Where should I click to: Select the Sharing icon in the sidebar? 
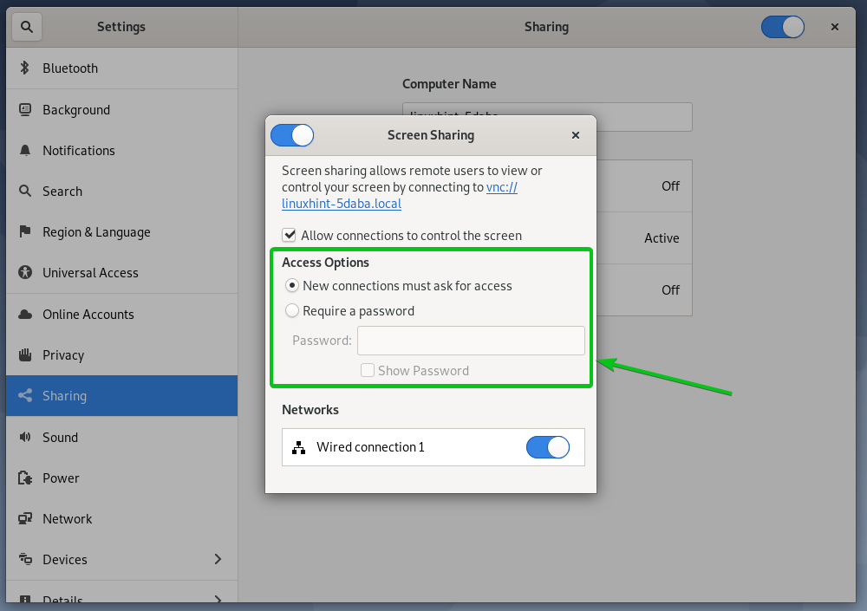tap(25, 395)
